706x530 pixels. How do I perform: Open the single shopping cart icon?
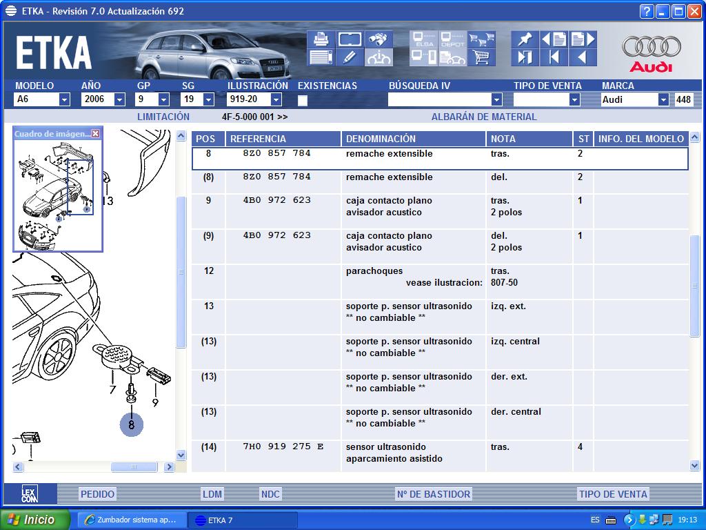481,58
